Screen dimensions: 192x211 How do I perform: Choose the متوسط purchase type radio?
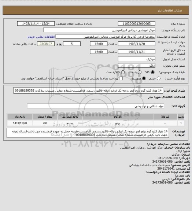click(x=144, y=78)
